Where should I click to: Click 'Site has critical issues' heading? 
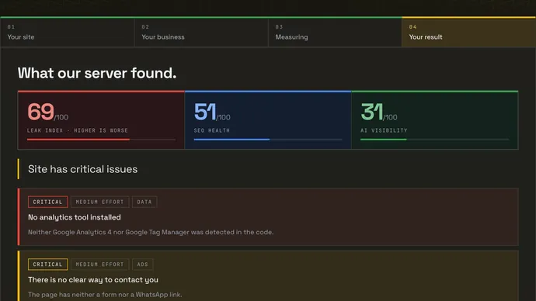(82, 169)
